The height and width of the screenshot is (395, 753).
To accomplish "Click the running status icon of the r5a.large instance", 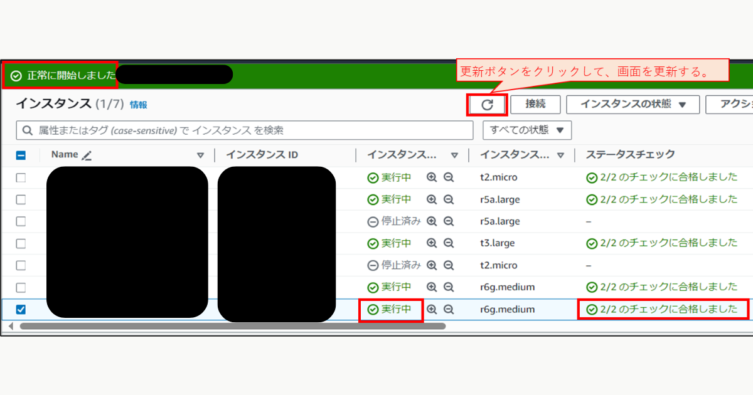I will pos(371,199).
